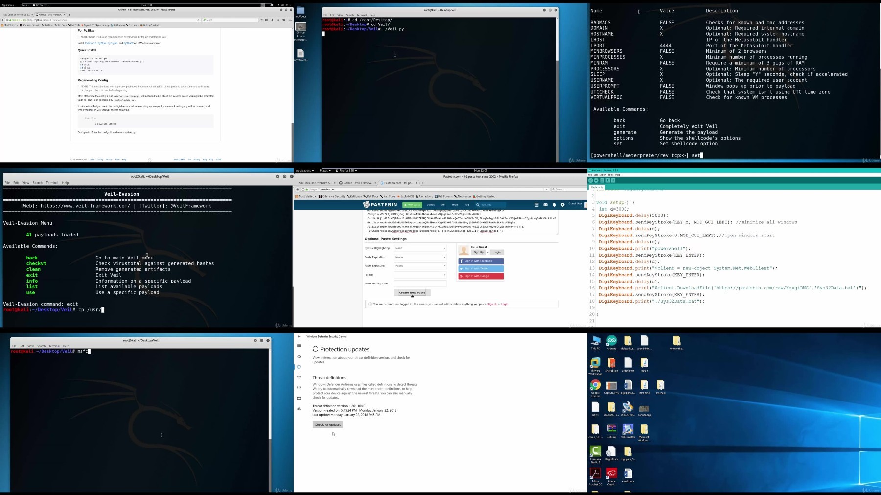Open the Paste Exposure dropdown
881x495 pixels.
[420, 266]
